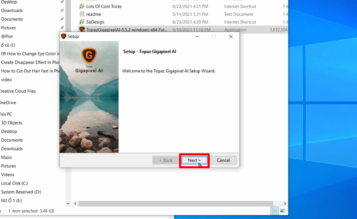Open How to Cut Out Hair folder
This screenshot has height=219, width=357.
pyautogui.click(x=30, y=71)
